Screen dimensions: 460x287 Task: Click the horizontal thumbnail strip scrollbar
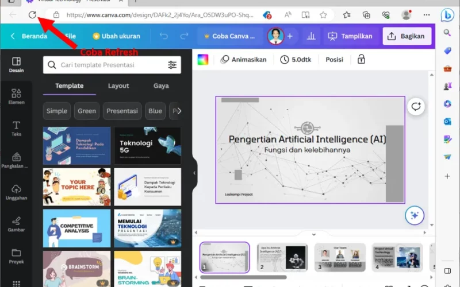[x=243, y=277]
